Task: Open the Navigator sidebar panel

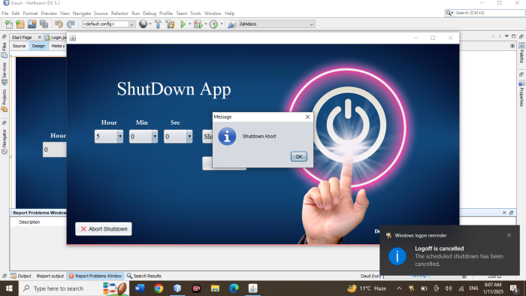Action: (x=4, y=141)
